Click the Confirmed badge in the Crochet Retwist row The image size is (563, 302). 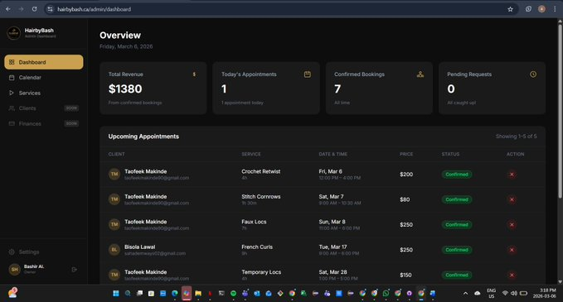point(457,175)
